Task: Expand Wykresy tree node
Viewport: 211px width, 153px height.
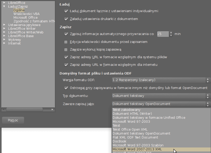Action: (4, 40)
